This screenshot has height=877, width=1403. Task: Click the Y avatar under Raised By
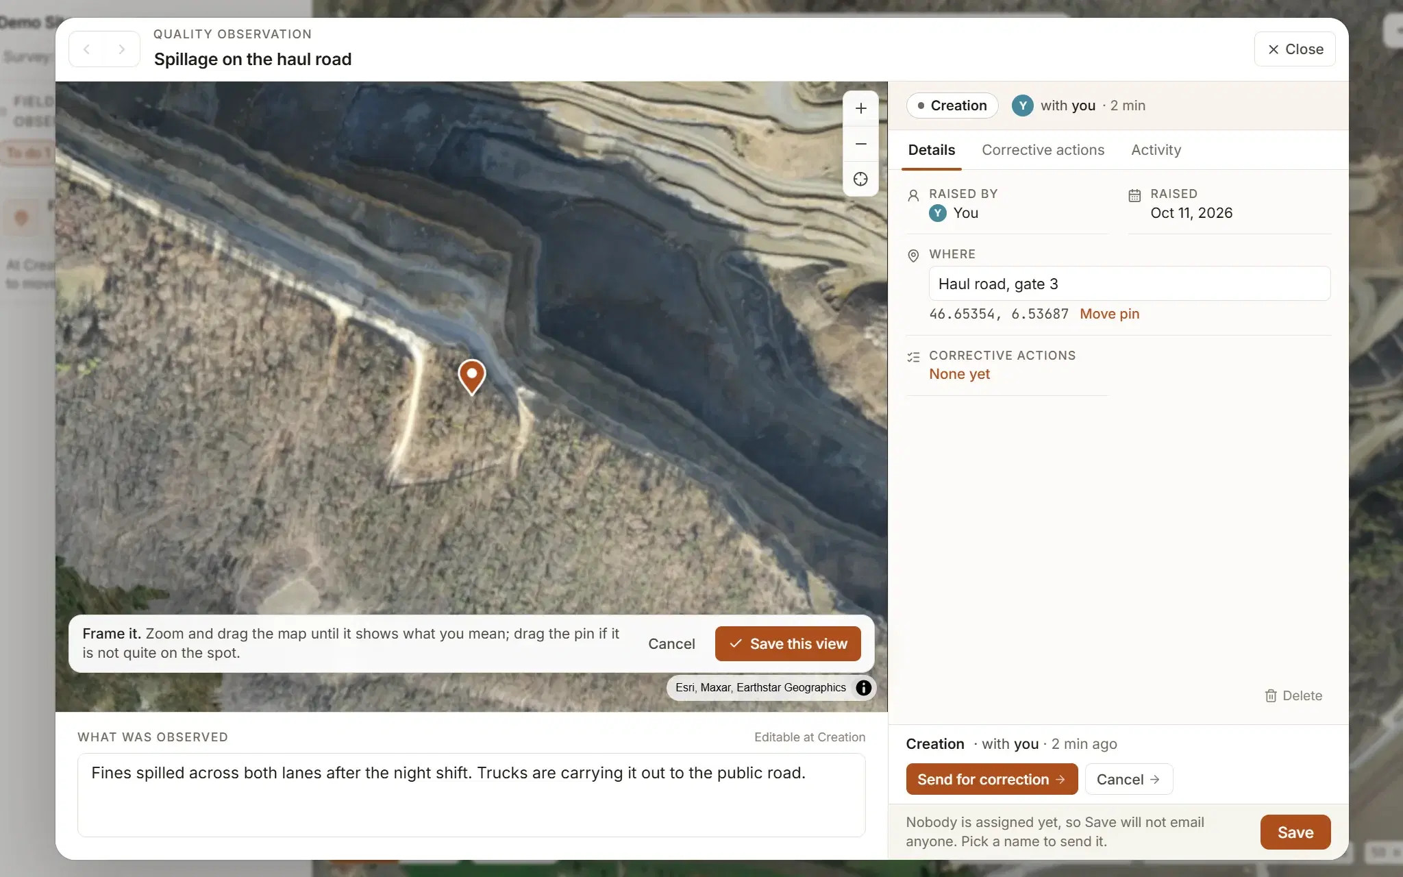pyautogui.click(x=938, y=213)
